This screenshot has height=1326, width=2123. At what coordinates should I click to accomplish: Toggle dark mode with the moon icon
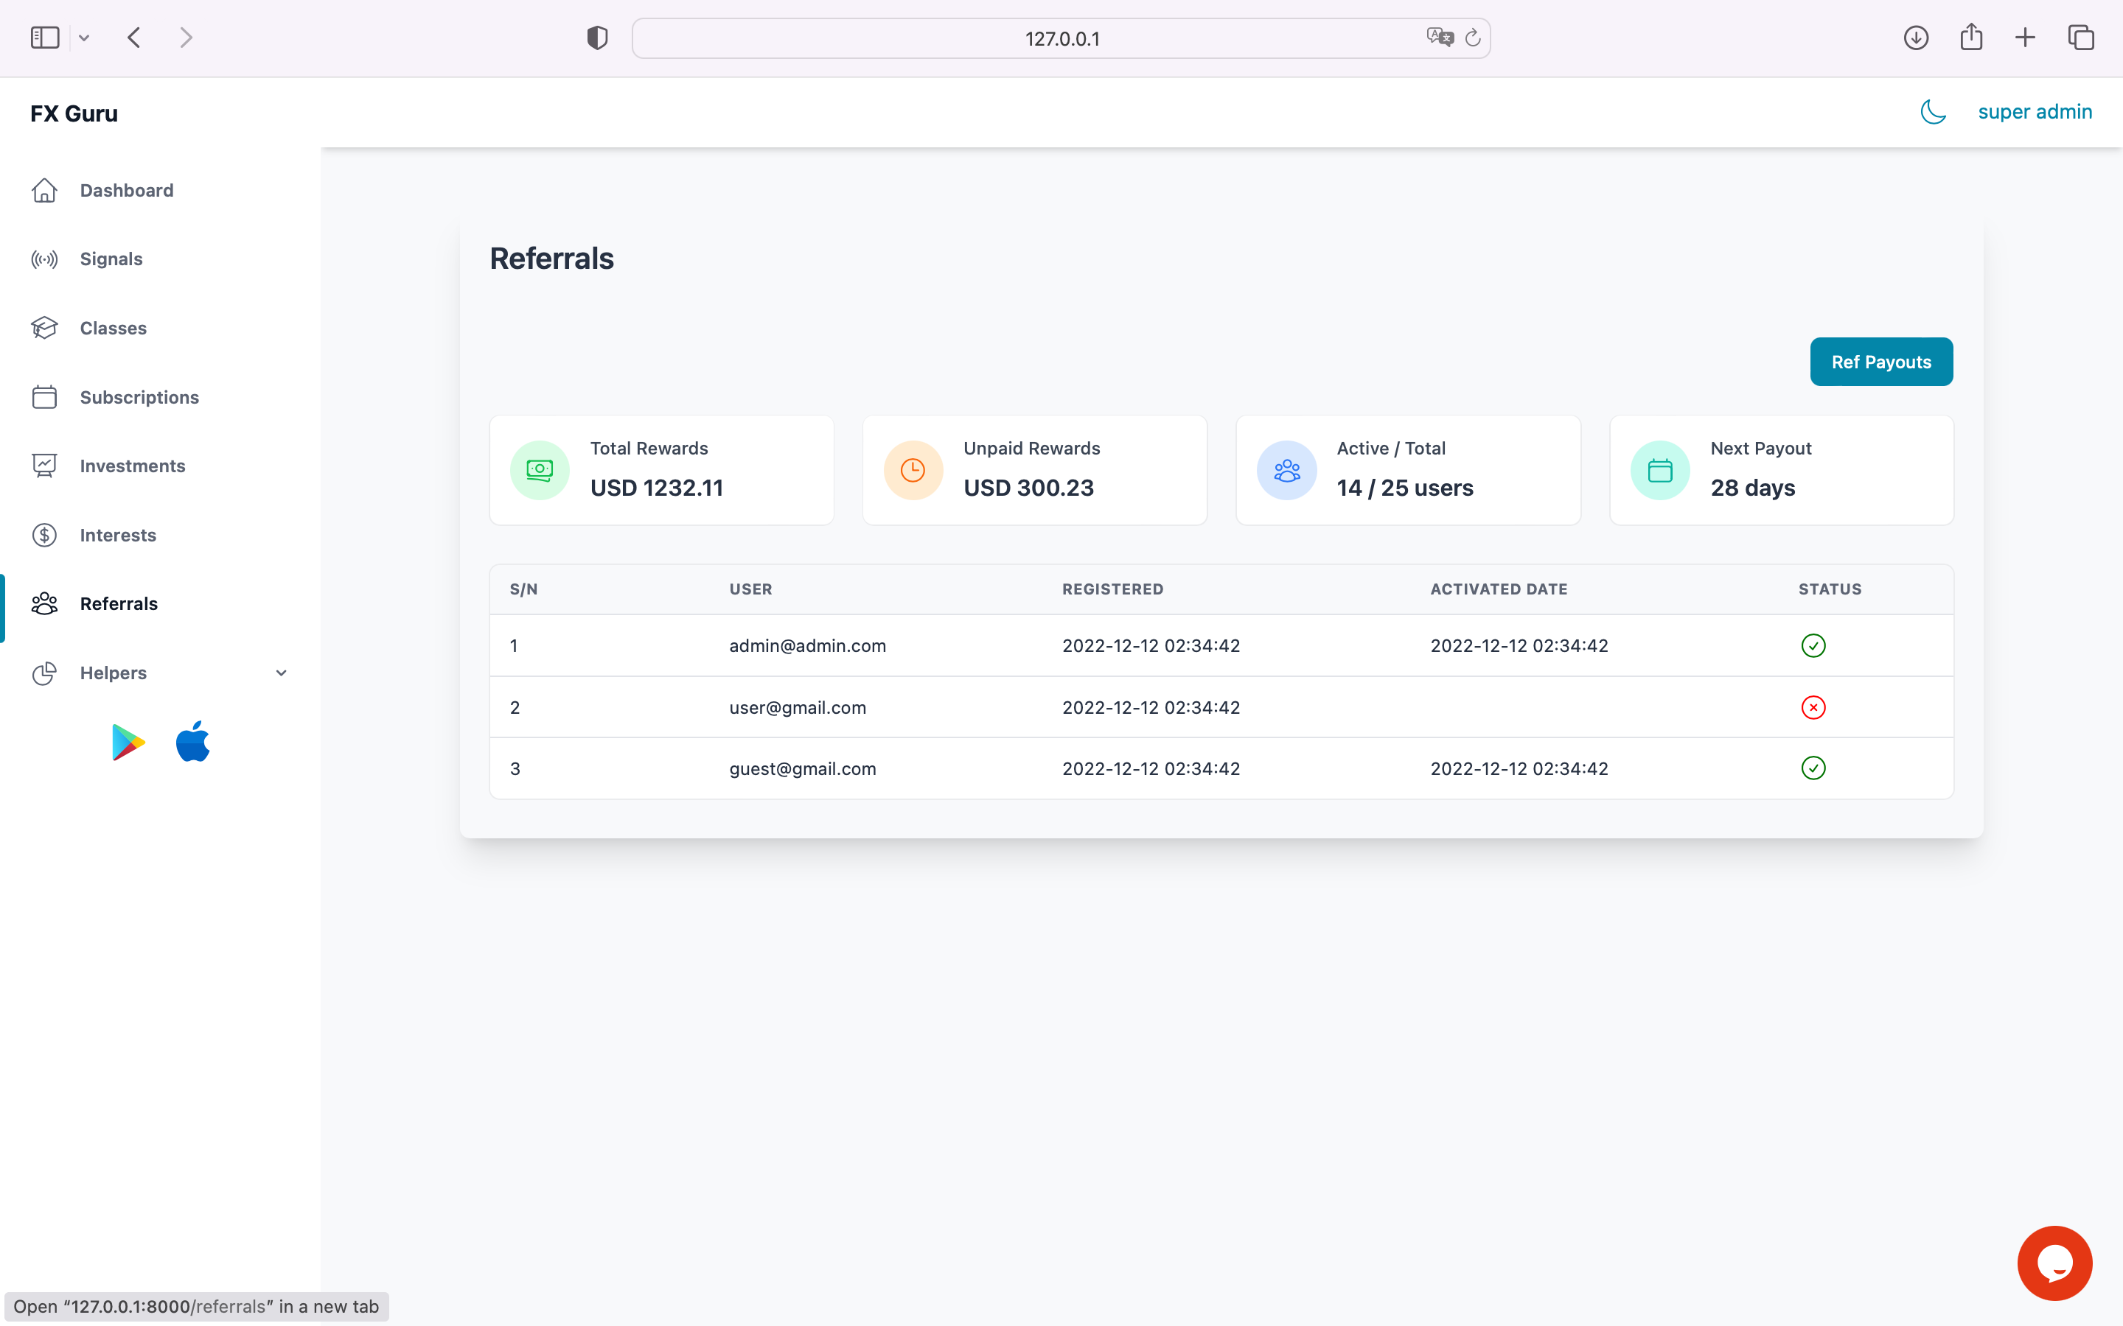tap(1933, 111)
